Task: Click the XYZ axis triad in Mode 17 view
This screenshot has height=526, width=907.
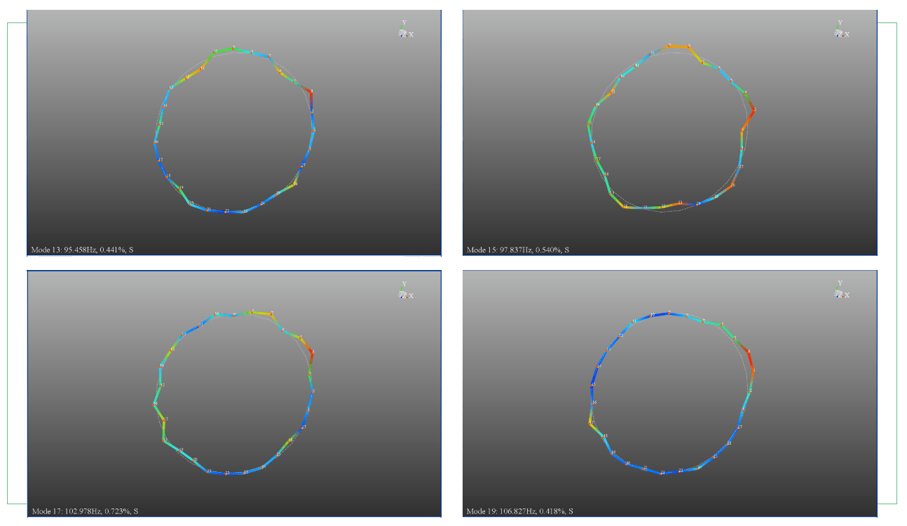Action: pyautogui.click(x=406, y=290)
